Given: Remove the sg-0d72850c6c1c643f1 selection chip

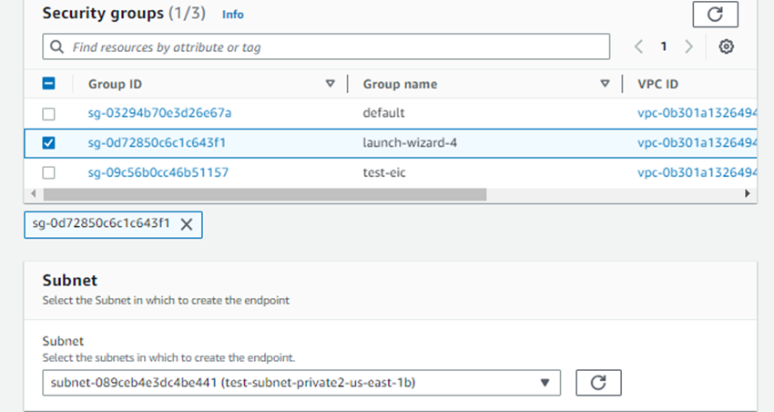Looking at the screenshot, I should coord(187,224).
